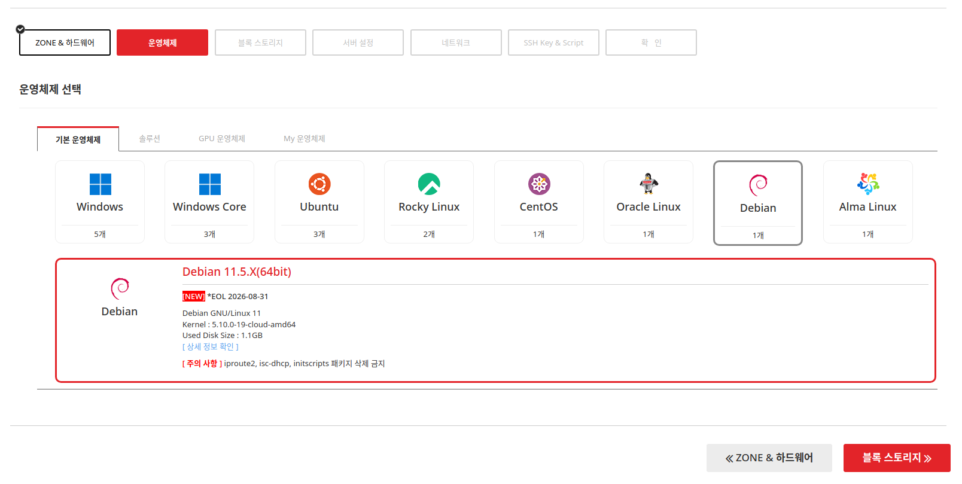Viewport: 962px width, 484px height.
Task: Choose the Windows Core logo icon
Action: coord(209,184)
